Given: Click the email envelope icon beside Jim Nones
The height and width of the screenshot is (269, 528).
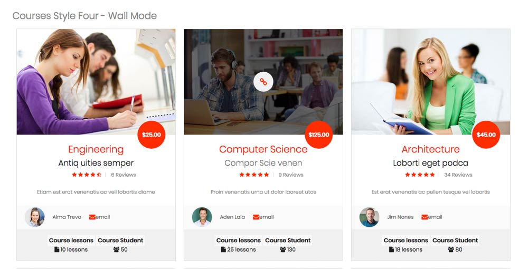Looking at the screenshot, I should 425,217.
